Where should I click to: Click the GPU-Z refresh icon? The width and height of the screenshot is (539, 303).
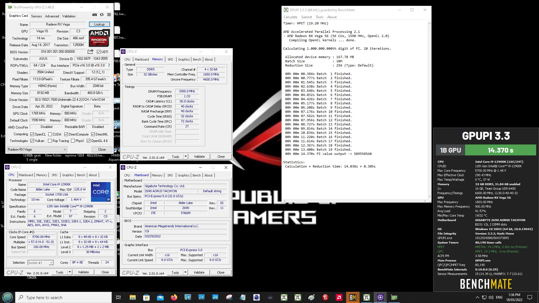(x=102, y=15)
